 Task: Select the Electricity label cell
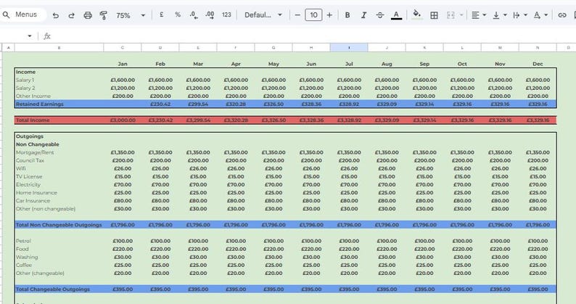(59, 184)
